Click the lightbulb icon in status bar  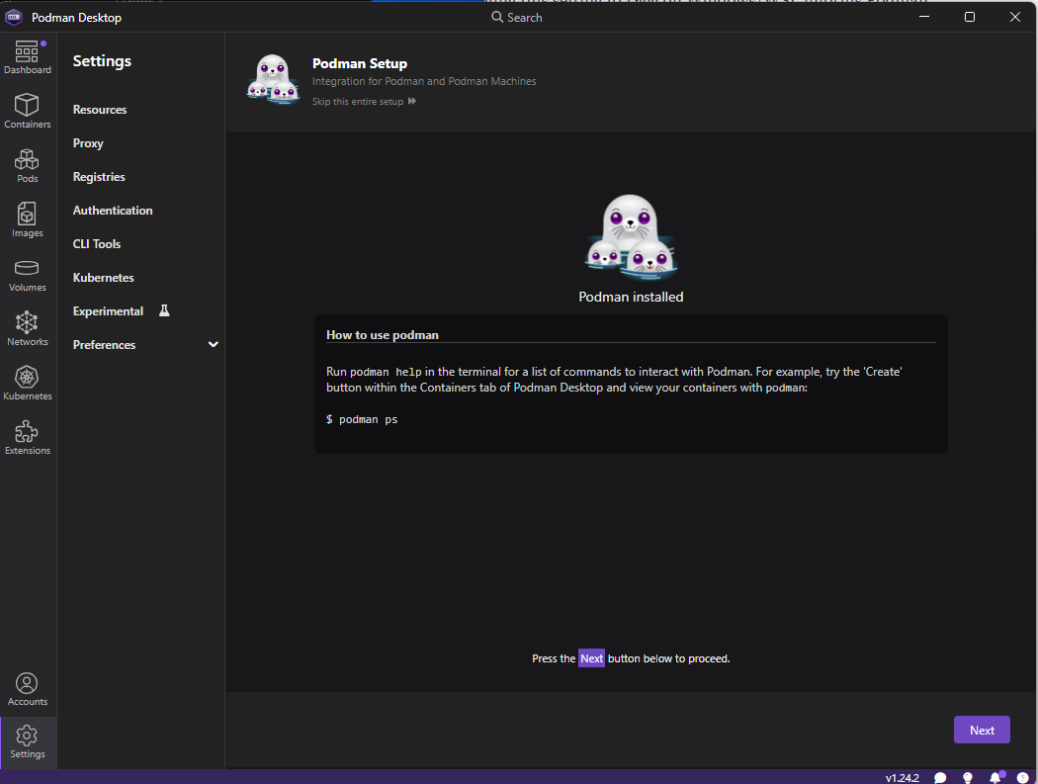coord(968,777)
